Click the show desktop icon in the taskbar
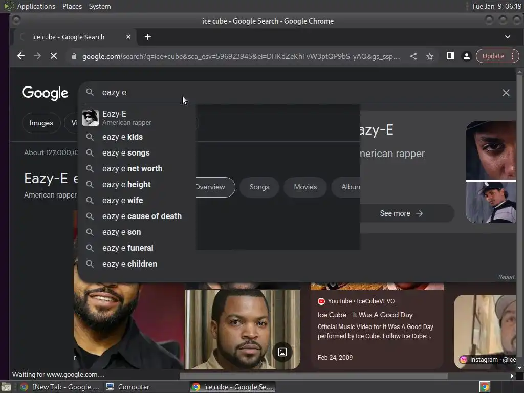The width and height of the screenshot is (524, 393). click(x=6, y=387)
